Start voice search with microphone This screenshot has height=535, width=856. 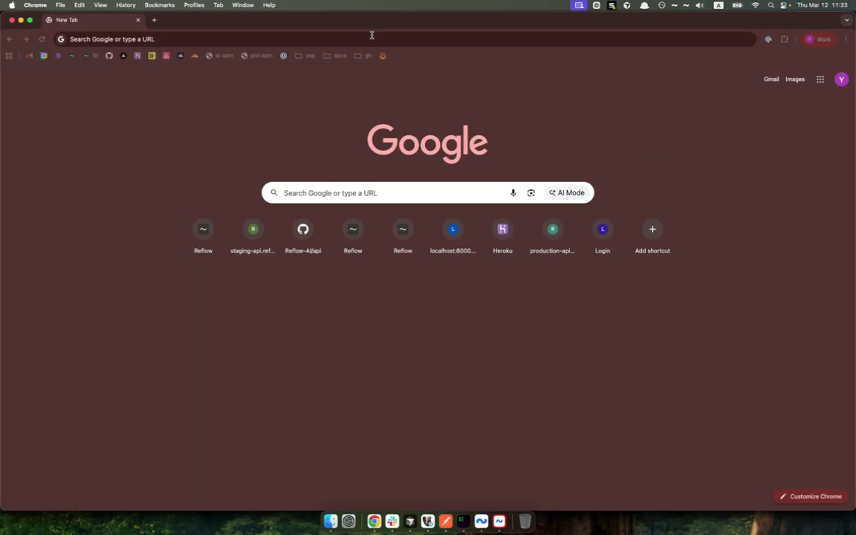(x=513, y=192)
